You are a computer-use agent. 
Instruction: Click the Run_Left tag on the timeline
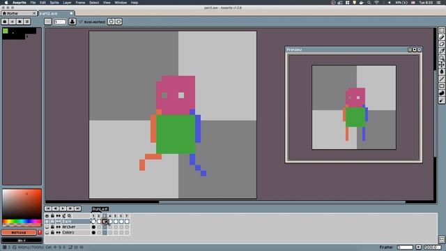click(x=100, y=209)
